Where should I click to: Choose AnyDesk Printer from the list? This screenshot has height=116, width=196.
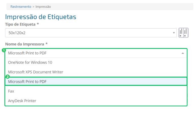tap(96, 101)
